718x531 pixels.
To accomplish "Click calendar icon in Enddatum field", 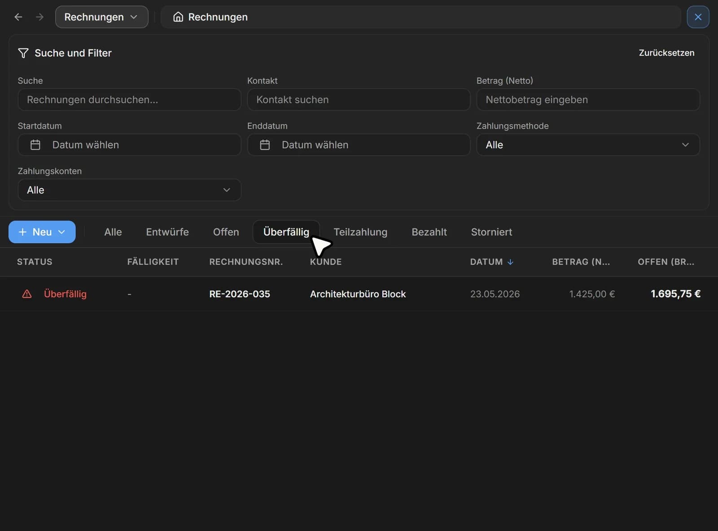I will pos(265,145).
